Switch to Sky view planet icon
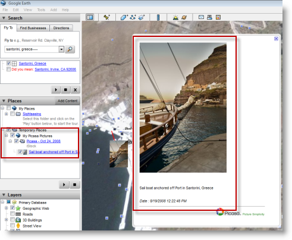Image resolution: width=292 pixels, height=240 pixels. (184, 17)
